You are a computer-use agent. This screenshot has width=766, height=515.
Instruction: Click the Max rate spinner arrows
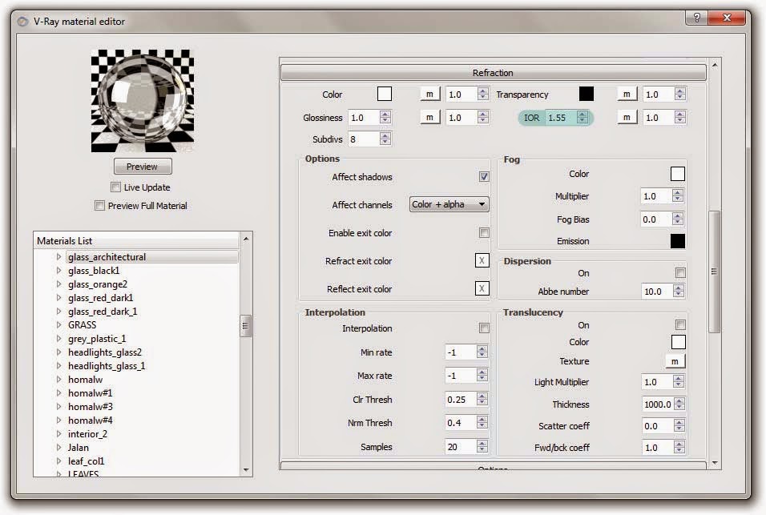[482, 376]
